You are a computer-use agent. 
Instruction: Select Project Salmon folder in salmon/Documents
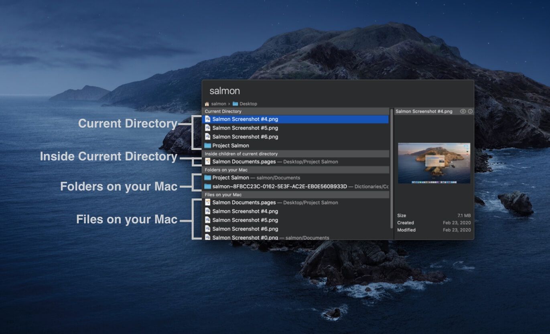click(x=296, y=178)
